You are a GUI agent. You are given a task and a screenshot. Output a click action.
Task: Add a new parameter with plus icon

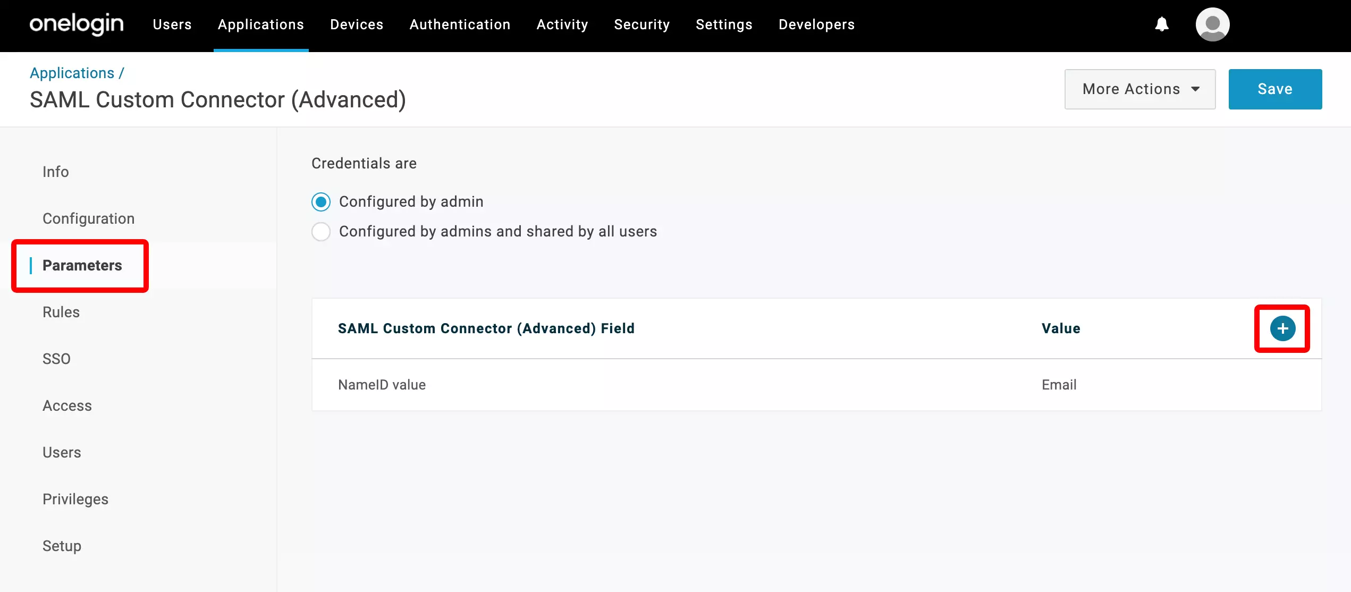1282,328
